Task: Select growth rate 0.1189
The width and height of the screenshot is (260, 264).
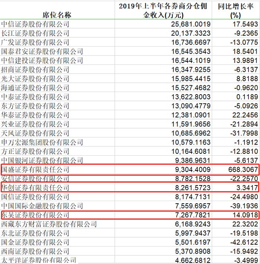Action: point(247,97)
